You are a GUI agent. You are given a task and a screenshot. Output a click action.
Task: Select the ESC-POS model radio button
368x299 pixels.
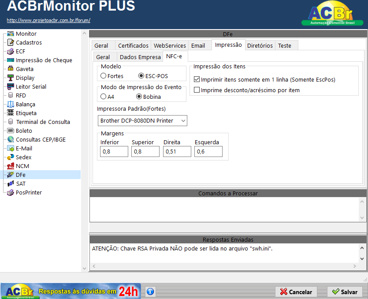click(x=141, y=75)
